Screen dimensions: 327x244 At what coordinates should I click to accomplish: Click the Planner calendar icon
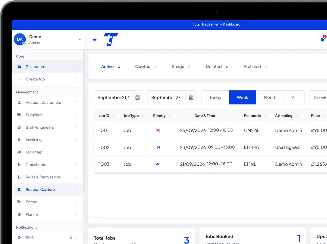click(19, 214)
